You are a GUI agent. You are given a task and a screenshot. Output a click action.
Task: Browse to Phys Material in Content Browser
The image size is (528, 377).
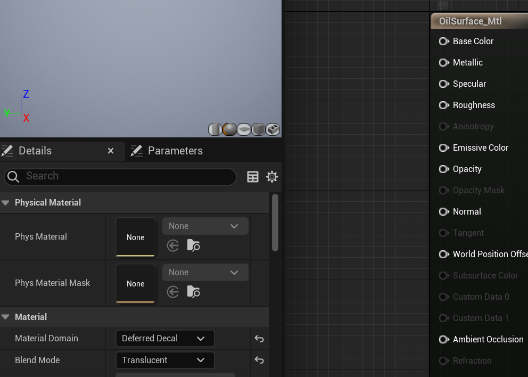point(193,245)
